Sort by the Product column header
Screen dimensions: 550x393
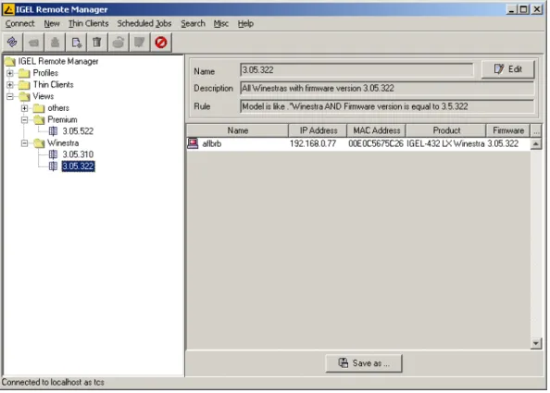[x=446, y=130]
